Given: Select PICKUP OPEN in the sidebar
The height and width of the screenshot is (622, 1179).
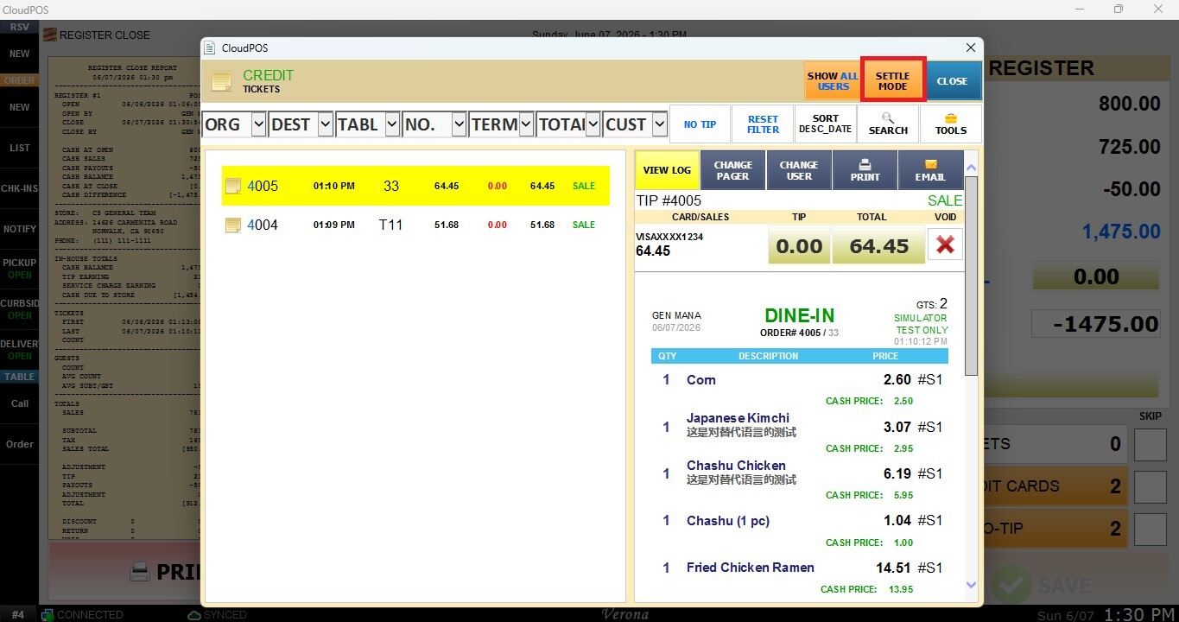Looking at the screenshot, I should pos(19,269).
